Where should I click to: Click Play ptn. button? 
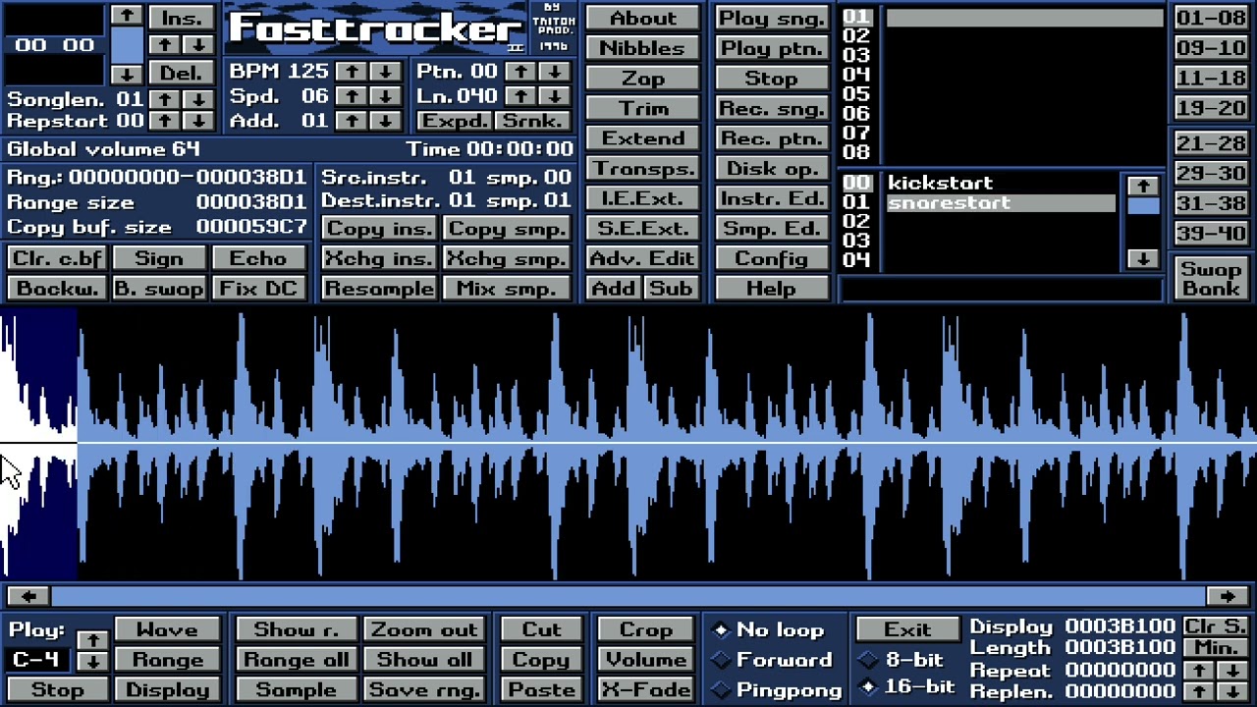click(771, 48)
